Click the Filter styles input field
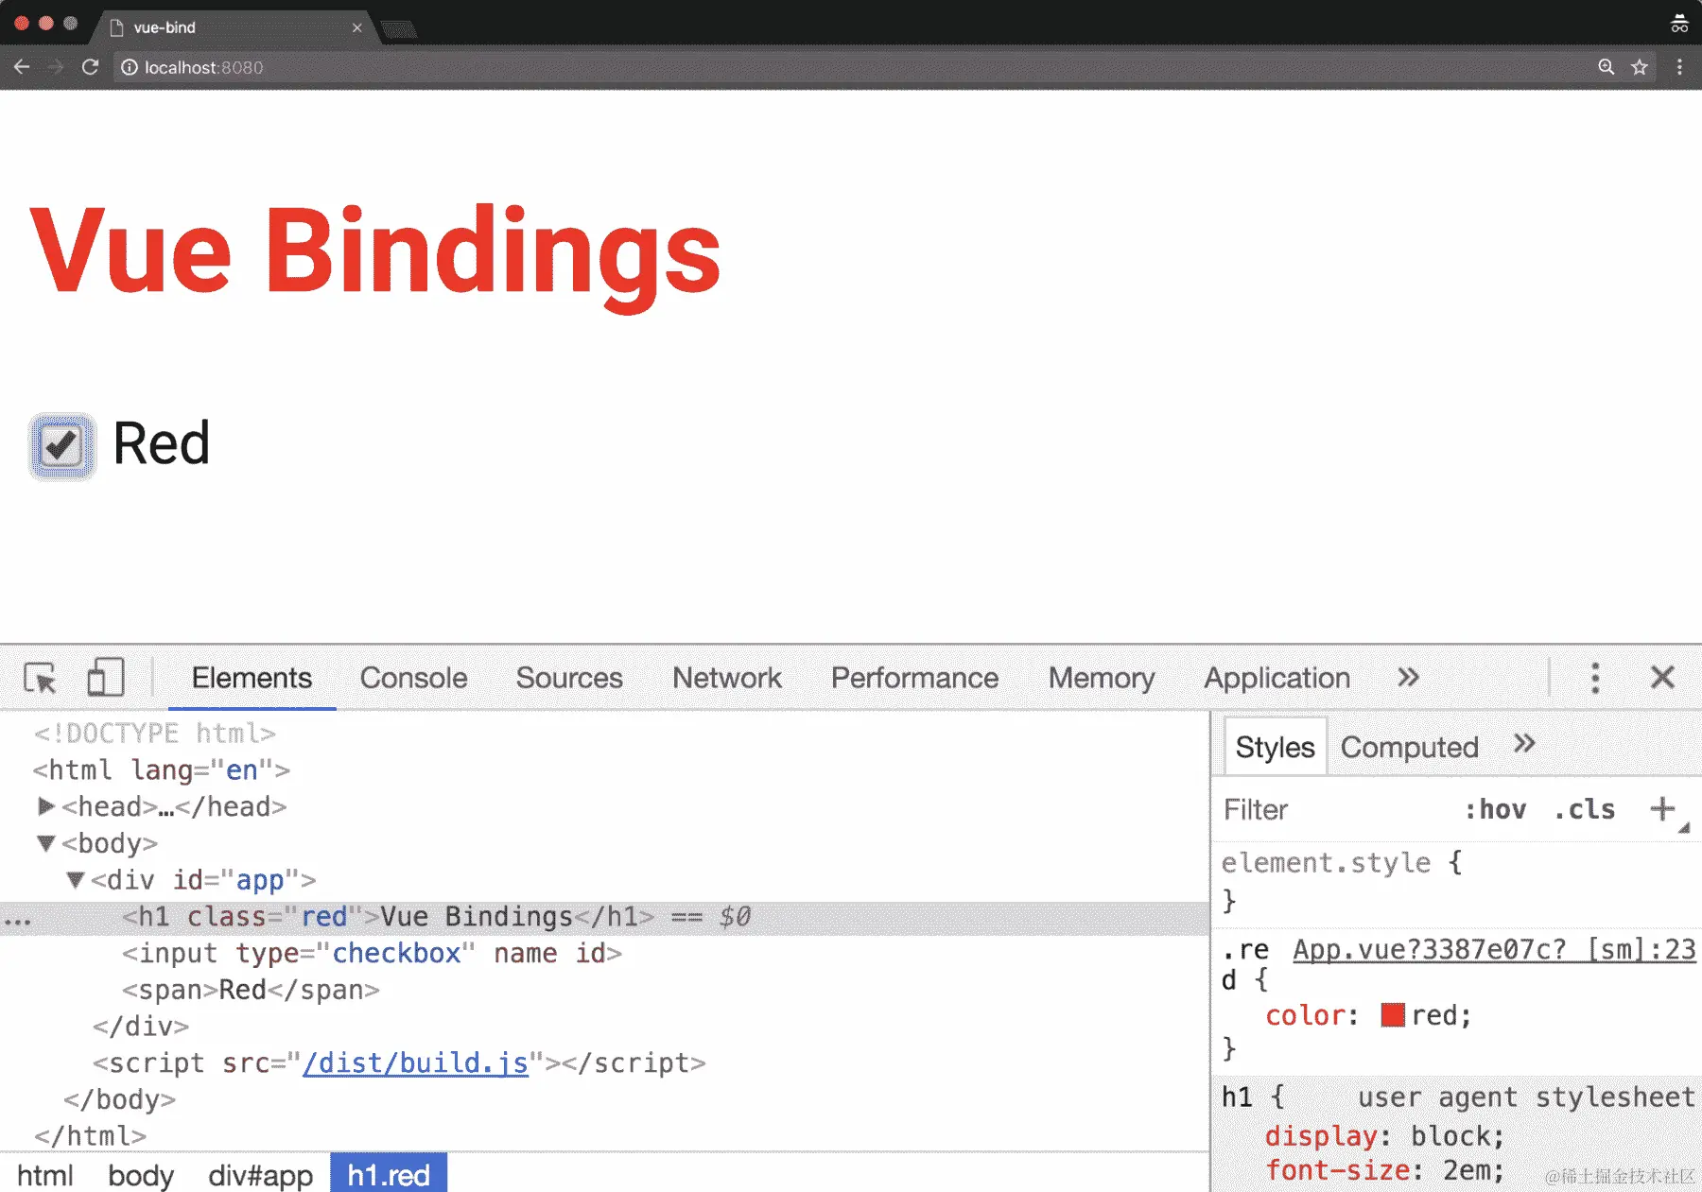This screenshot has height=1192, width=1702. click(x=1333, y=809)
